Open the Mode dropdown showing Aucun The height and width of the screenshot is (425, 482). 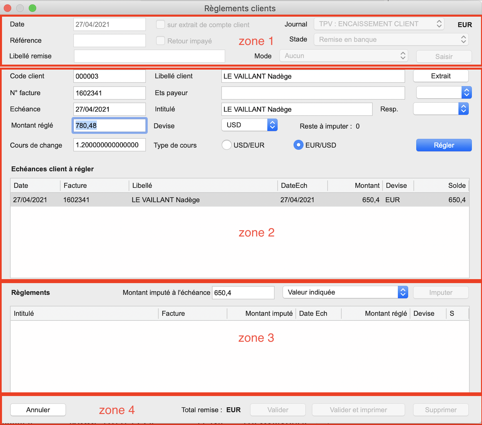point(344,56)
